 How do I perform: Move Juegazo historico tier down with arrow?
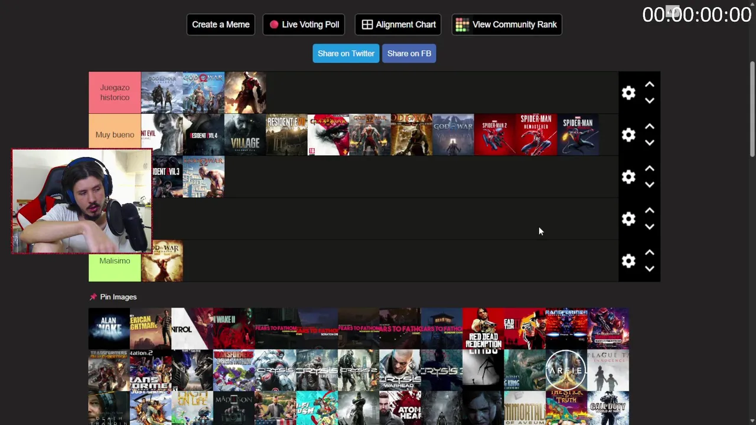pos(650,101)
